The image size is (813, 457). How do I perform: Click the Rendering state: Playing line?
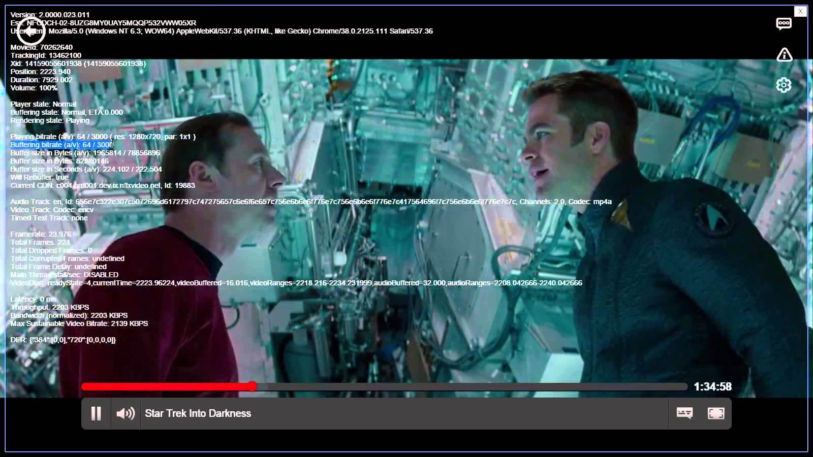coord(50,120)
